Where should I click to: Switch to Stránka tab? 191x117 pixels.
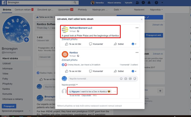tap(7, 10)
